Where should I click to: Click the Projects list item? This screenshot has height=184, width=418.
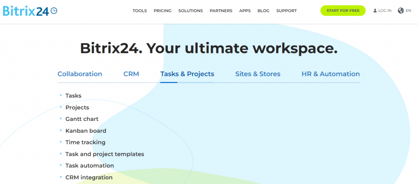click(77, 108)
